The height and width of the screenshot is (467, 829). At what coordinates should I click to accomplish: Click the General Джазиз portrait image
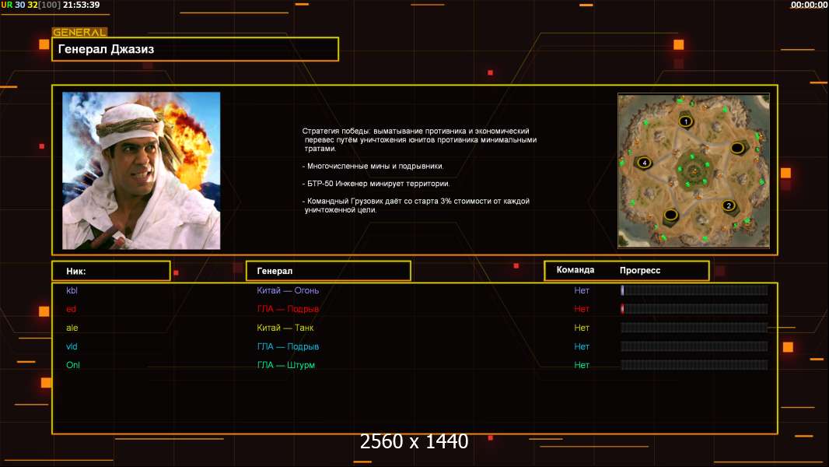(x=141, y=170)
